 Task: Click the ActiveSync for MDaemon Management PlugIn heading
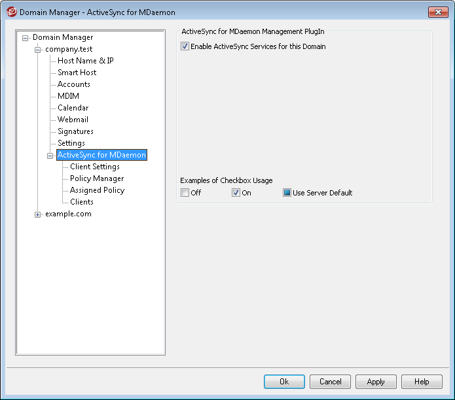[x=253, y=31]
